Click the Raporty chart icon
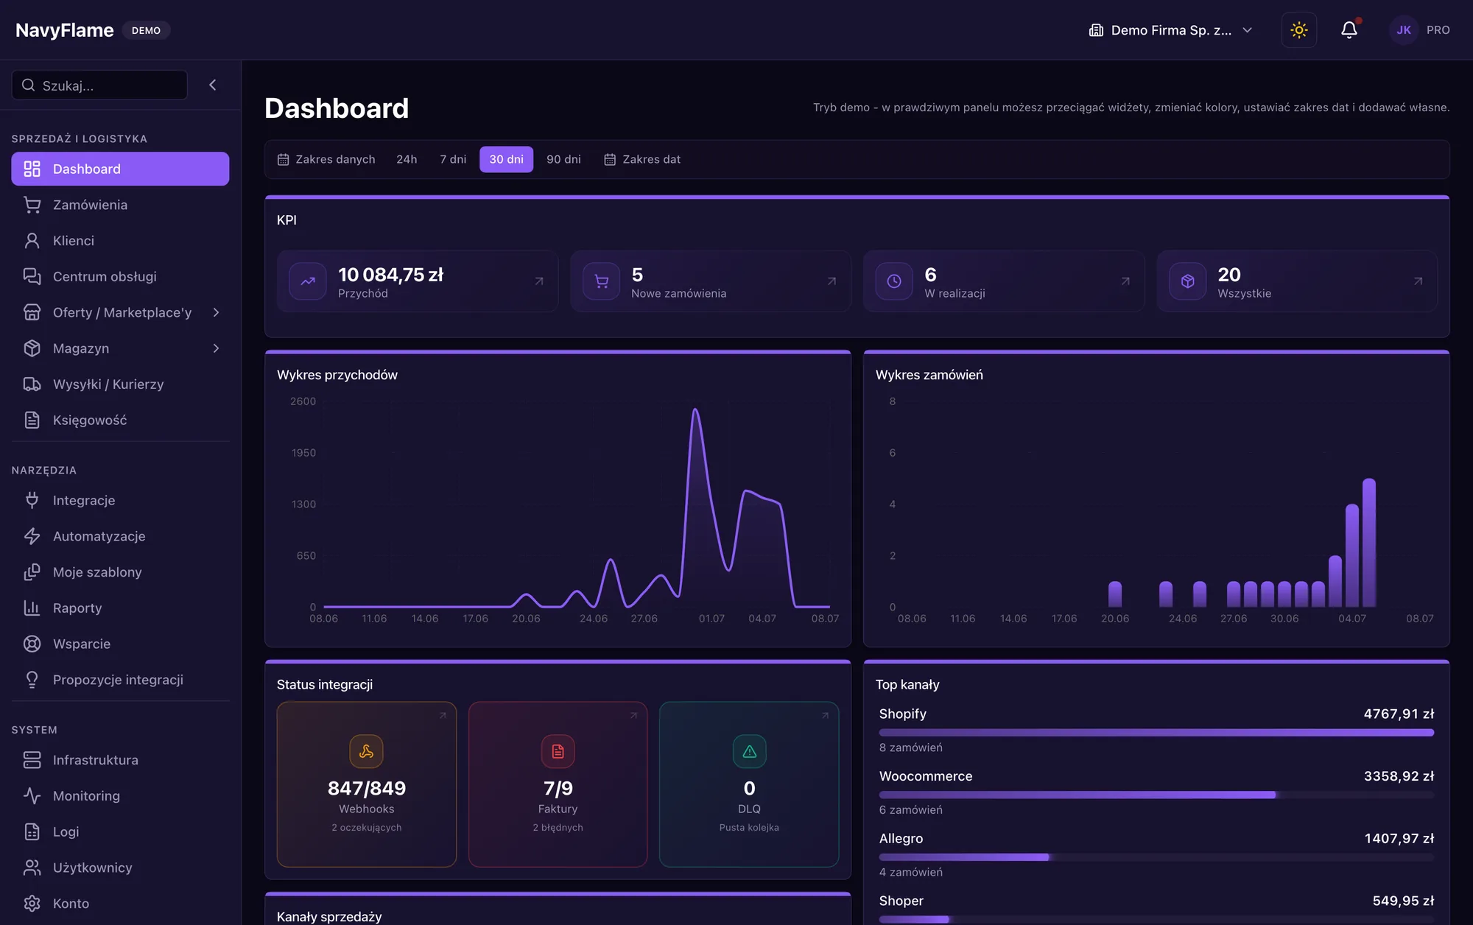Screen dimensions: 1473x925 click(x=32, y=608)
